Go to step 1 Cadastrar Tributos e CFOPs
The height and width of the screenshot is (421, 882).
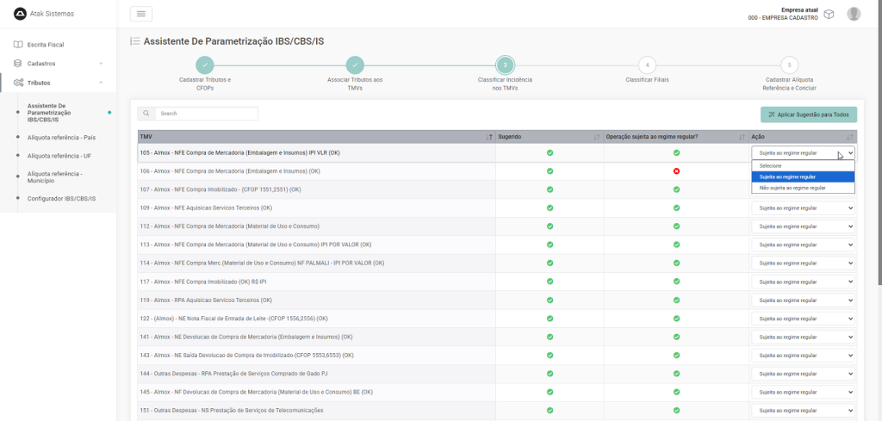tap(204, 65)
